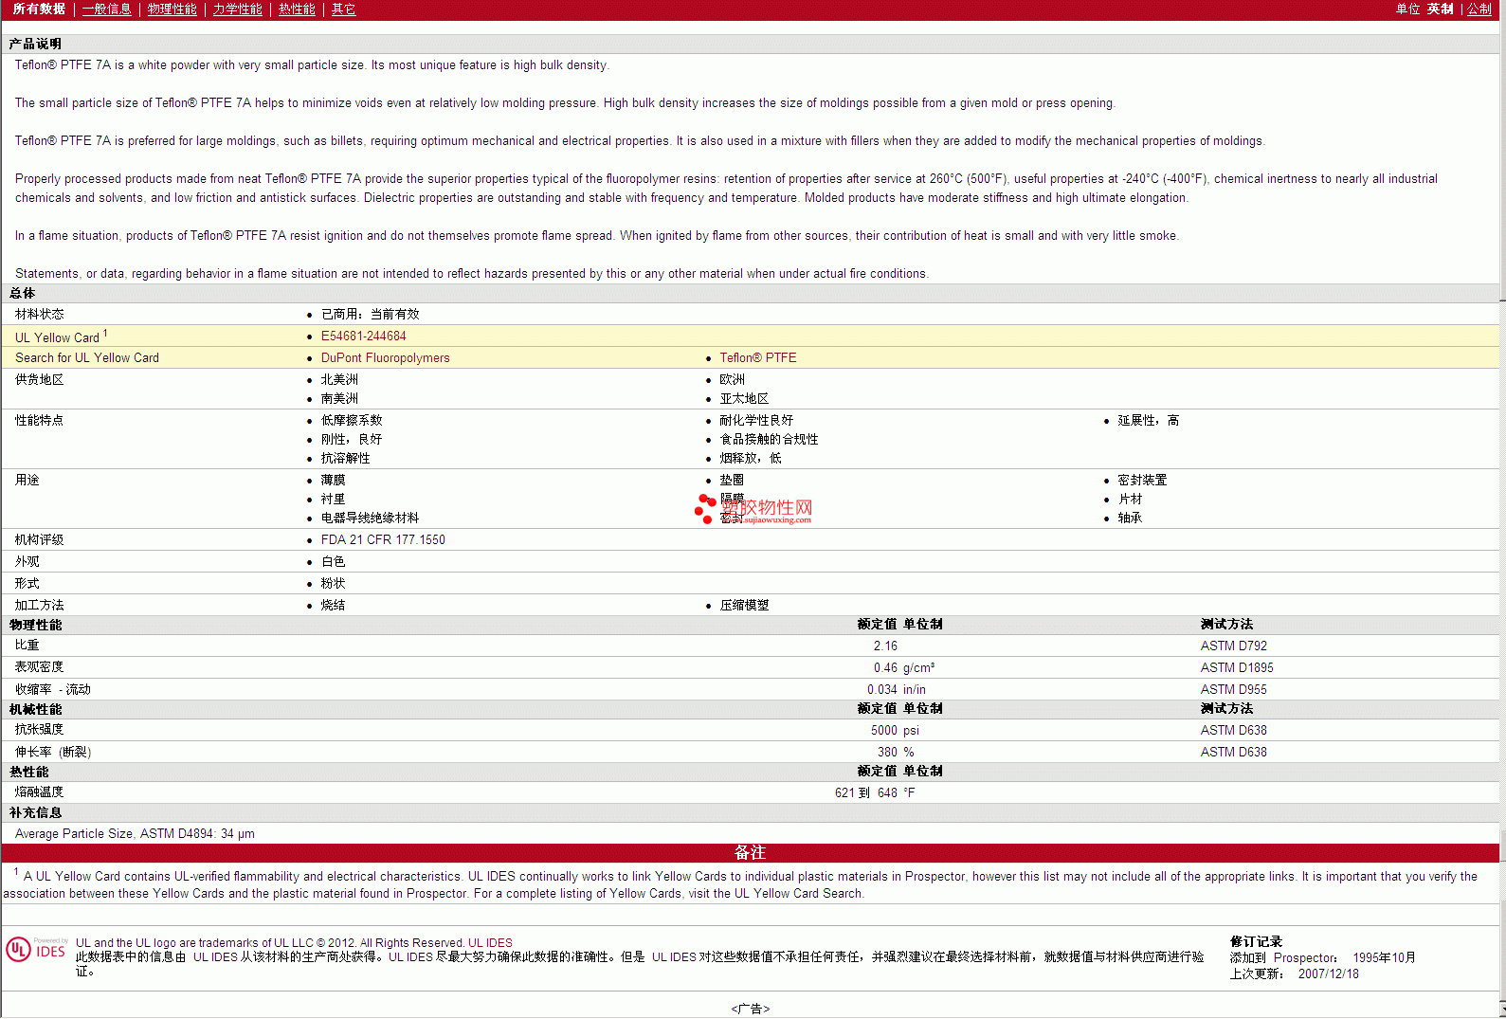Click the <广告> label at bottom
The image size is (1506, 1019).
[750, 1009]
